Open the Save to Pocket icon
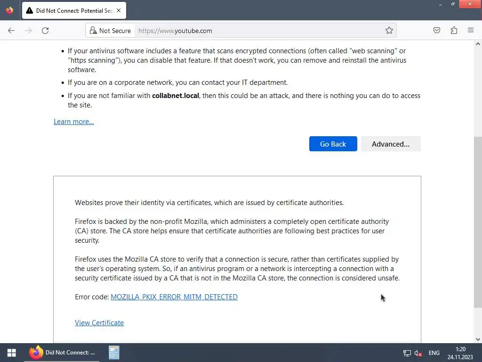The width and height of the screenshot is (482, 362). (437, 30)
